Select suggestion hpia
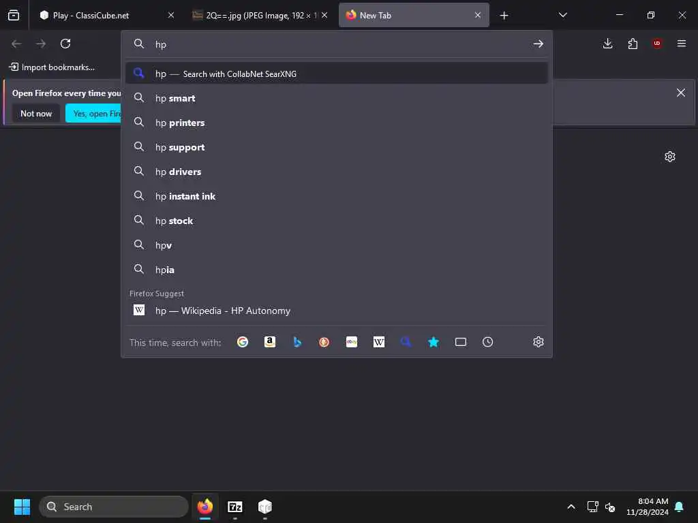 click(337, 270)
